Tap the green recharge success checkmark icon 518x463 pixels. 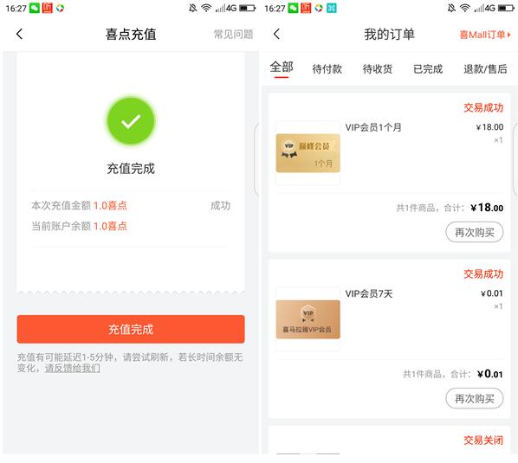pos(131,121)
